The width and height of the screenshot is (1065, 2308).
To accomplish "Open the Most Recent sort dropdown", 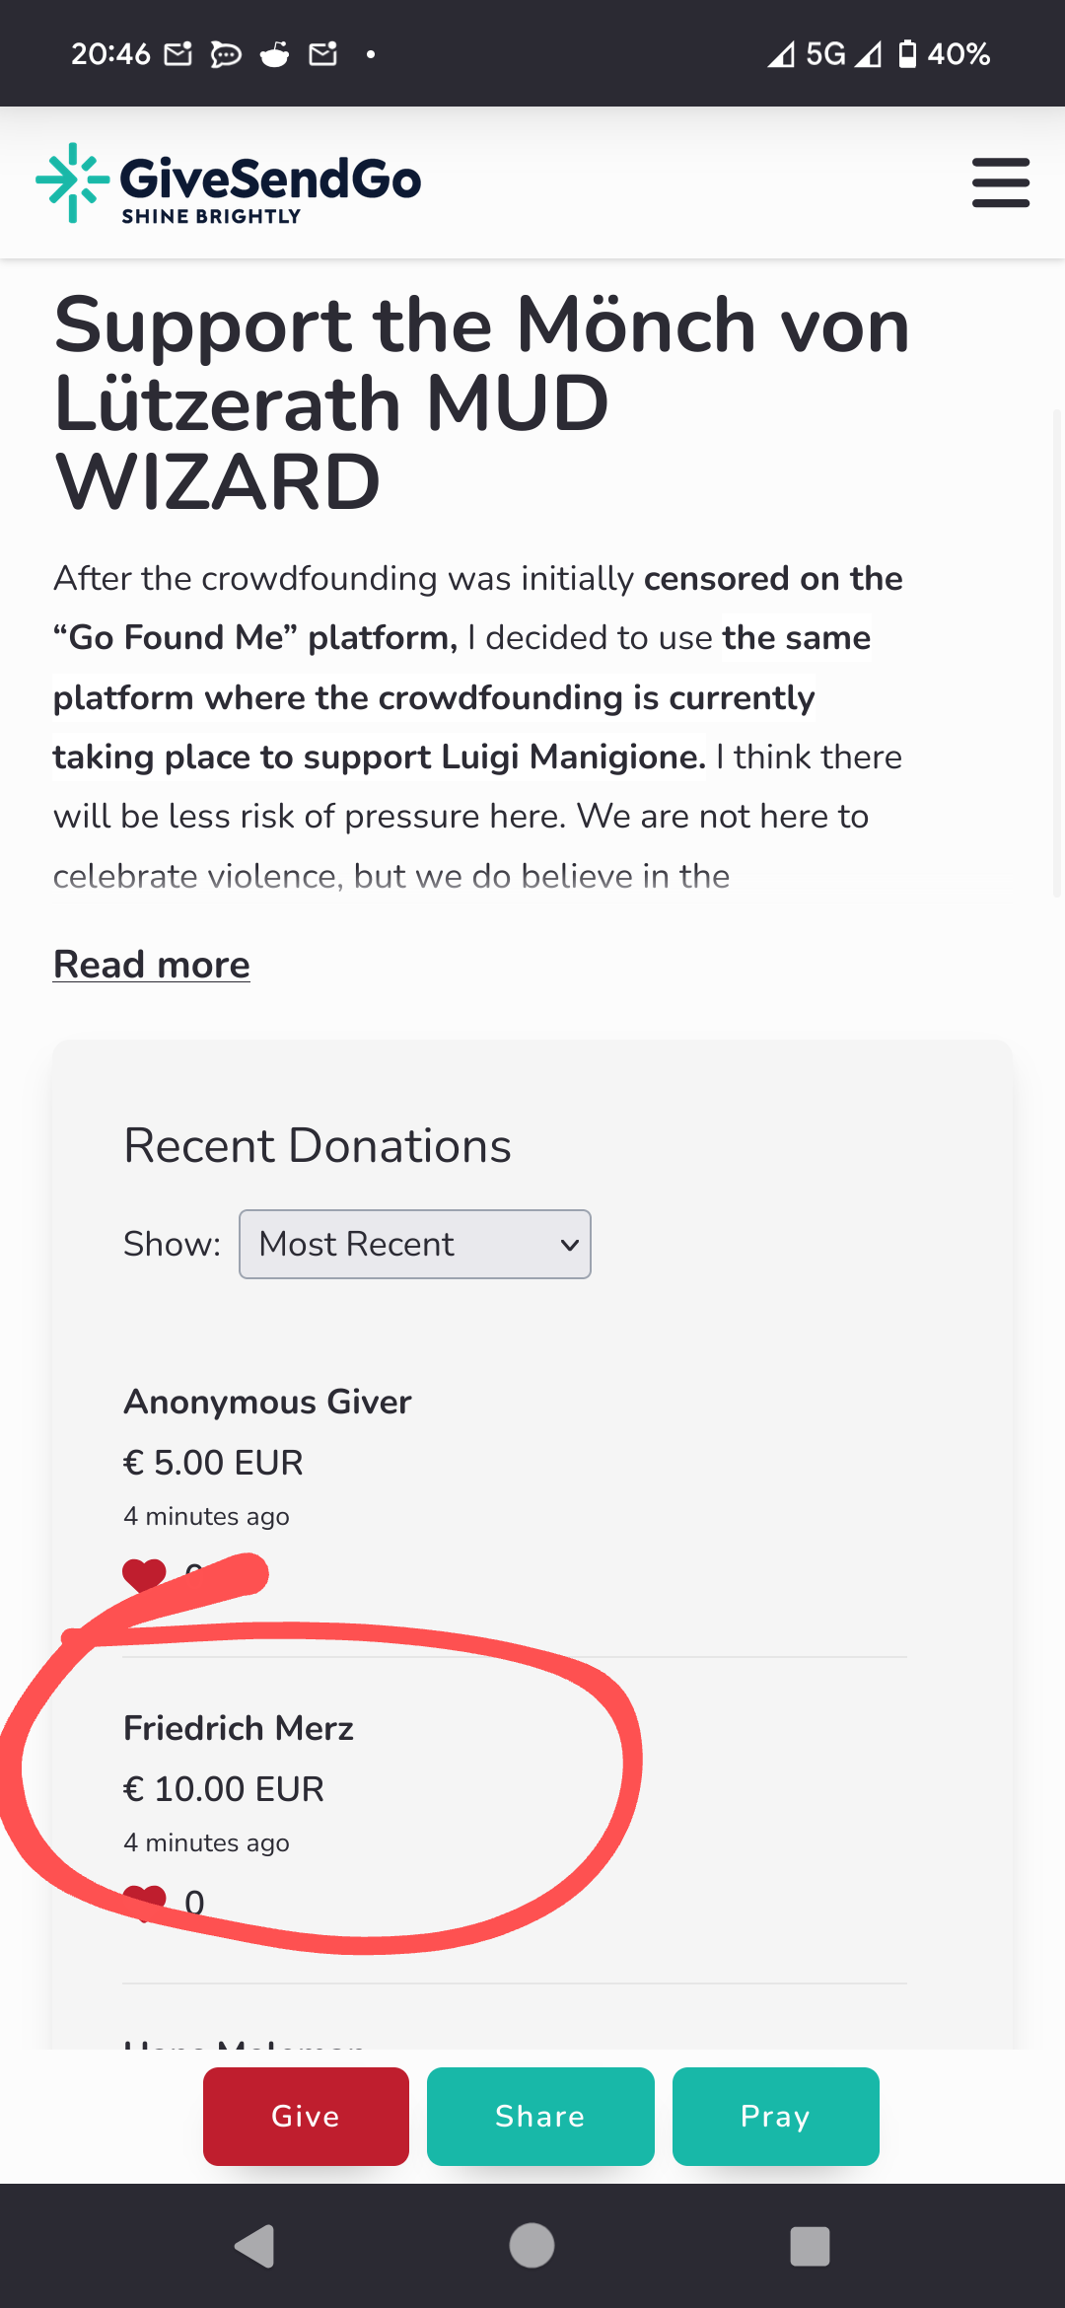I will [x=415, y=1244].
